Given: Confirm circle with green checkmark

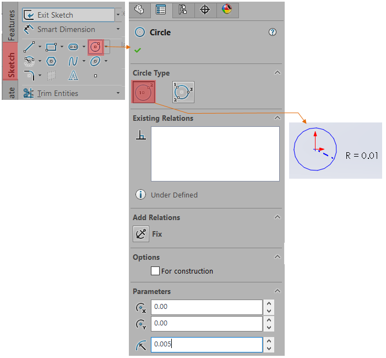Looking at the screenshot, I should pos(138,50).
